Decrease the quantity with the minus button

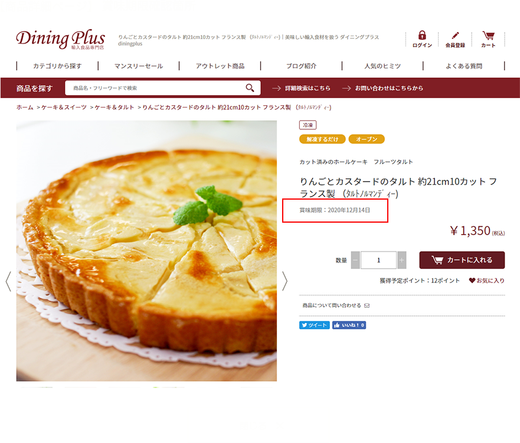[355, 260]
